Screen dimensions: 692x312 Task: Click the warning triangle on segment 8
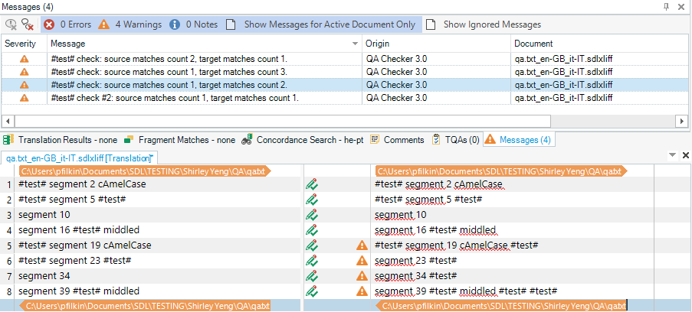362,291
